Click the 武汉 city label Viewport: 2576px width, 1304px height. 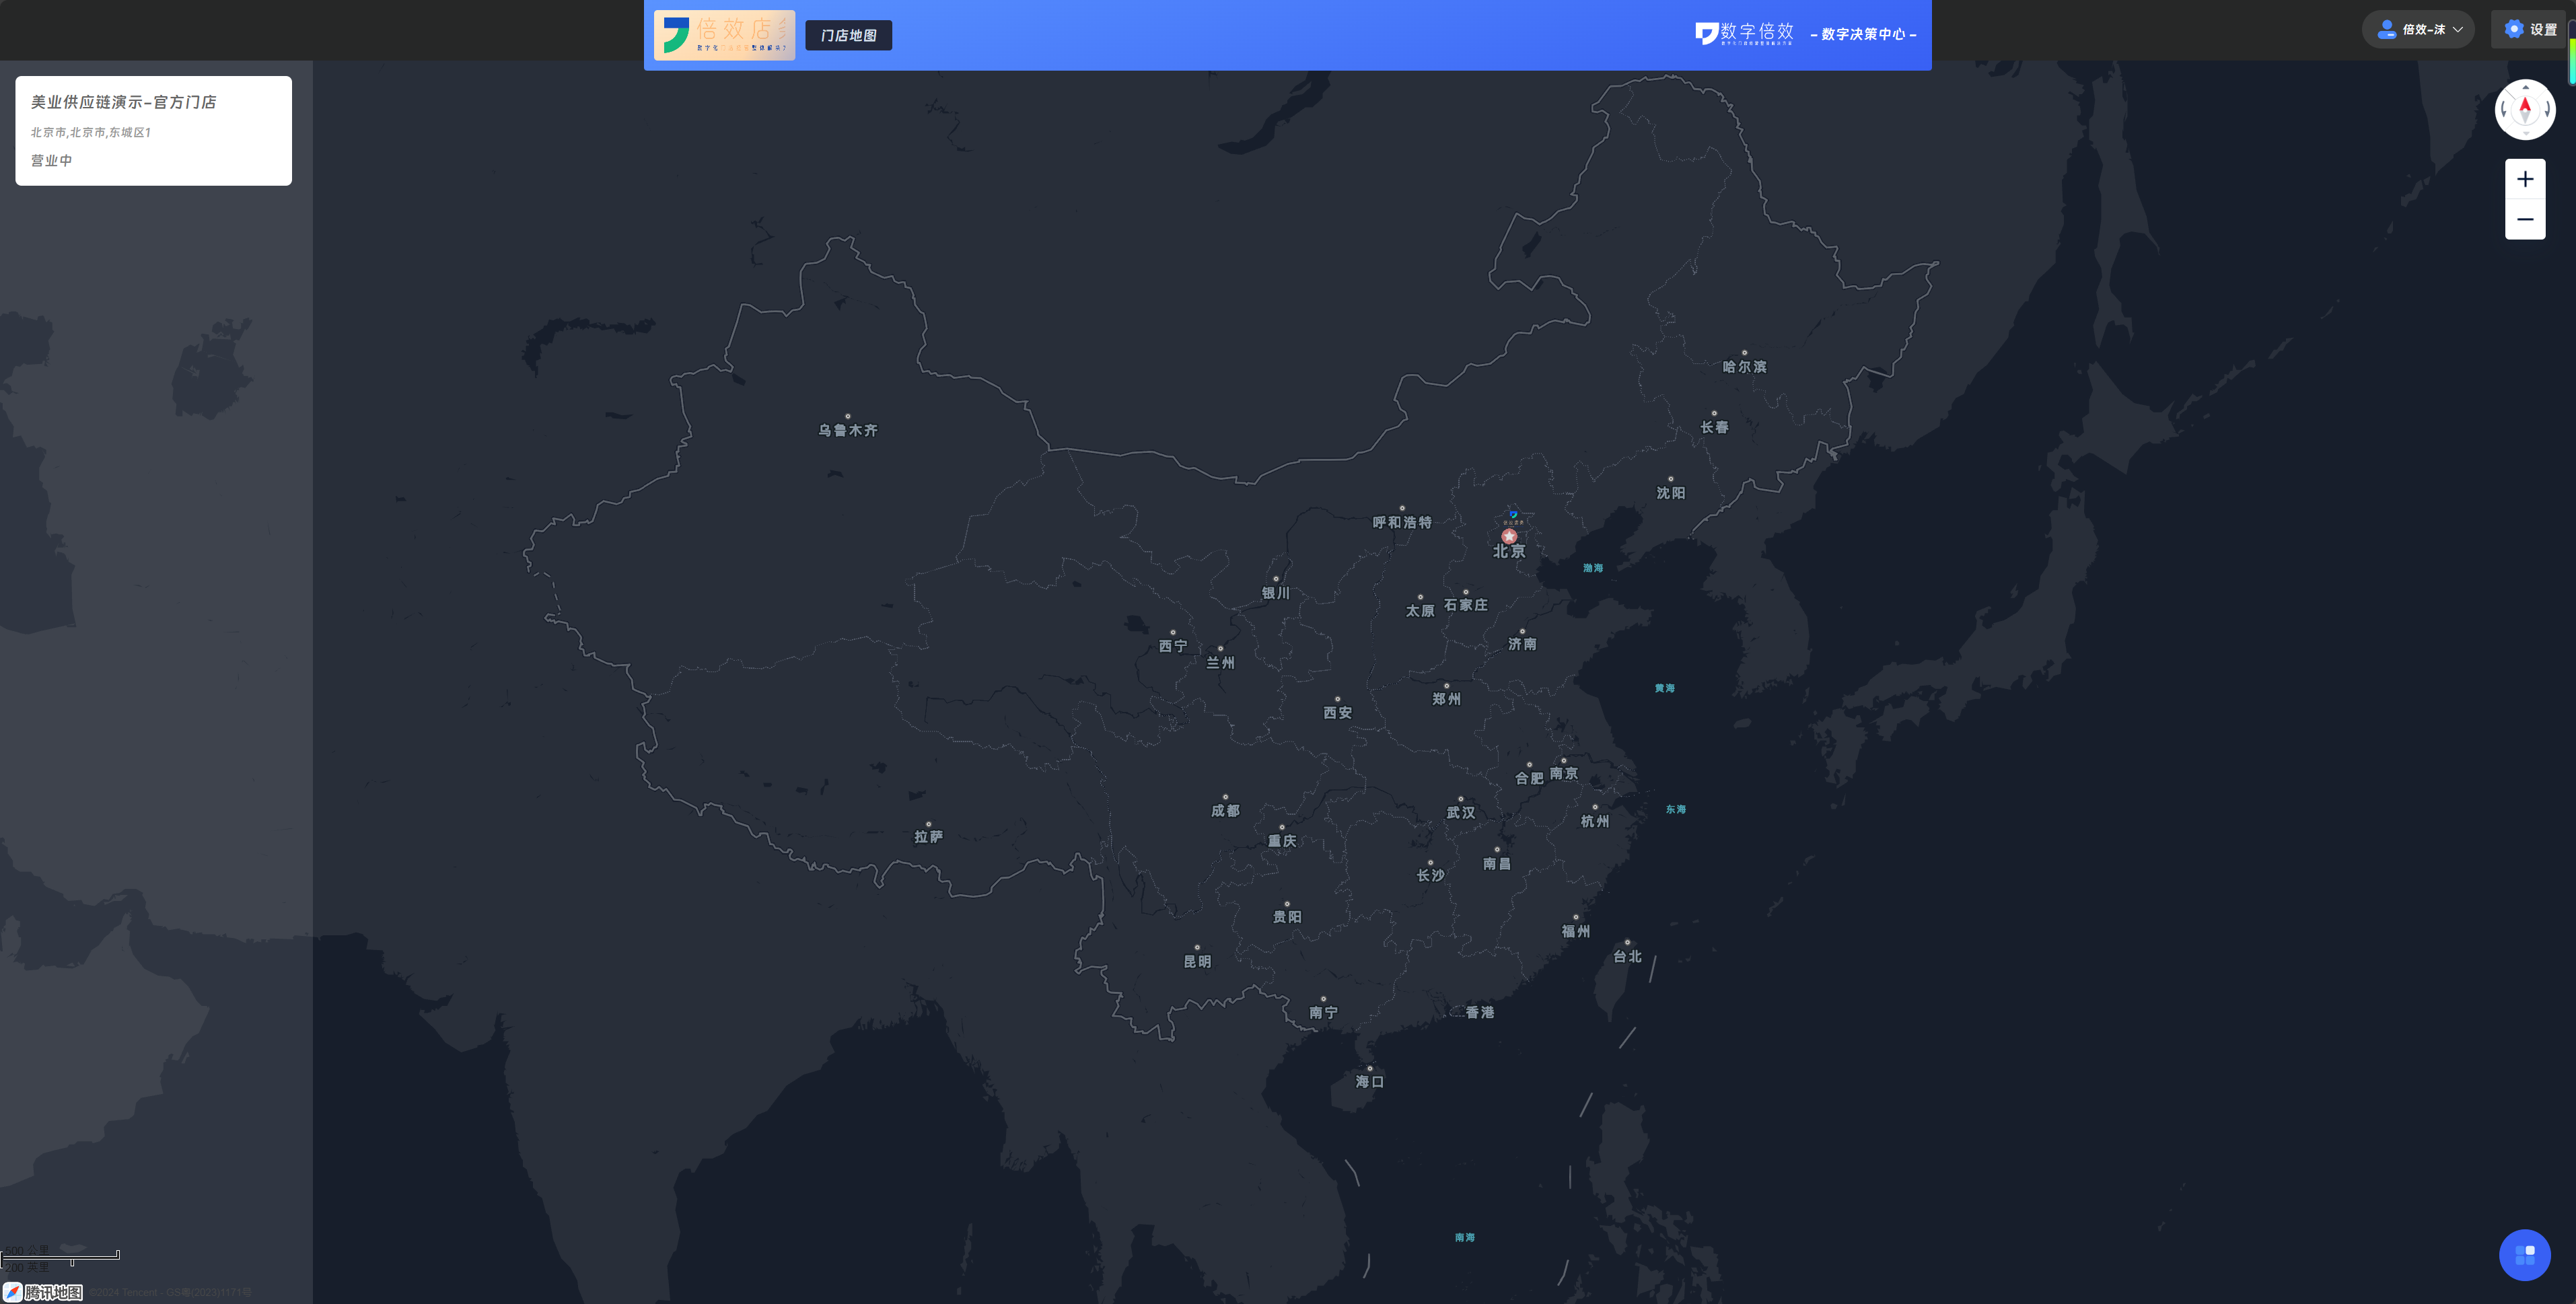[1461, 813]
